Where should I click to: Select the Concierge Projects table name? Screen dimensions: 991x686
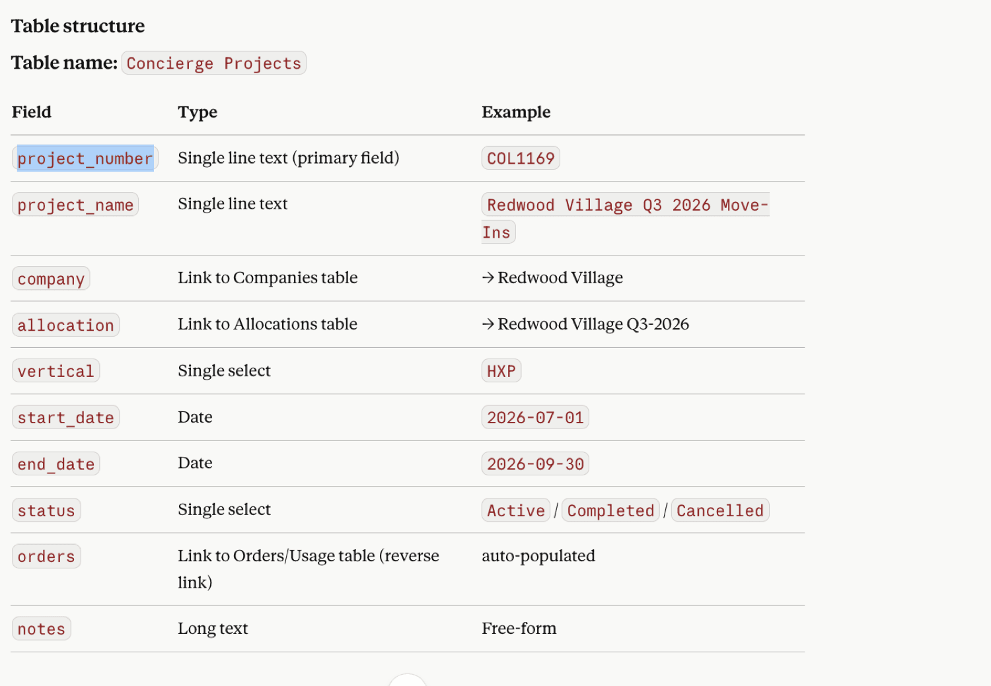[x=213, y=63]
